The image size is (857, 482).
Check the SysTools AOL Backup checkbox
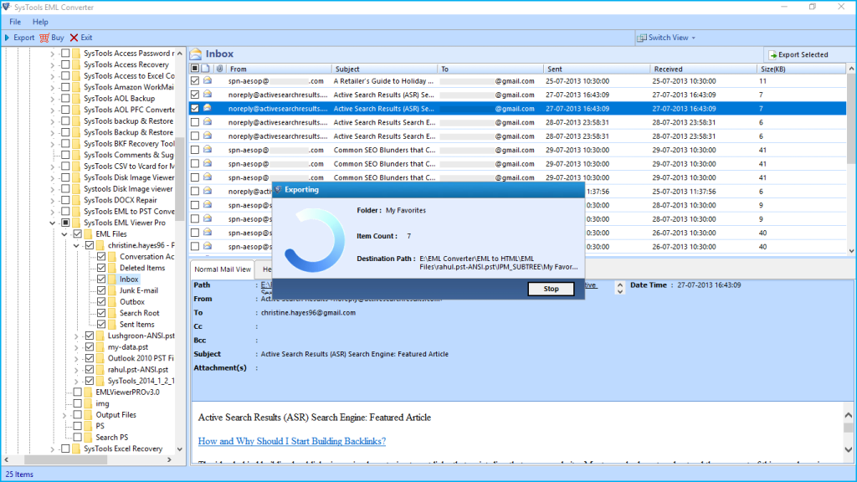(x=65, y=99)
